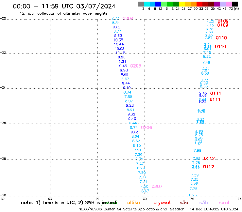The image size is (242, 212).
Task: Click the swot time label 0204
Action: coord(128,19)
